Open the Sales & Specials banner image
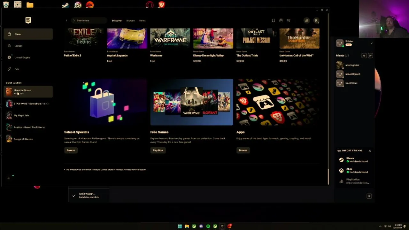The width and height of the screenshot is (409, 230). (x=105, y=102)
